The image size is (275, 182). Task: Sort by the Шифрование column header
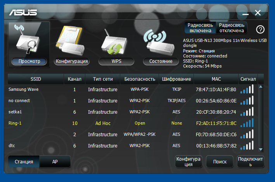coord(176,79)
